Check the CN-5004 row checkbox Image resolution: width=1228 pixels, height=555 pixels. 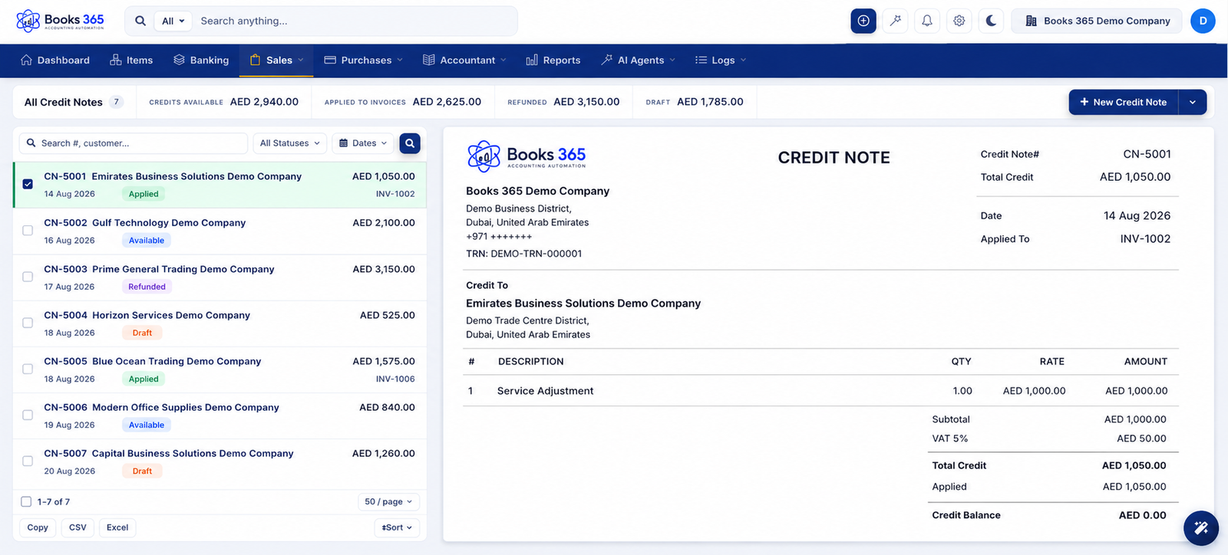28,323
